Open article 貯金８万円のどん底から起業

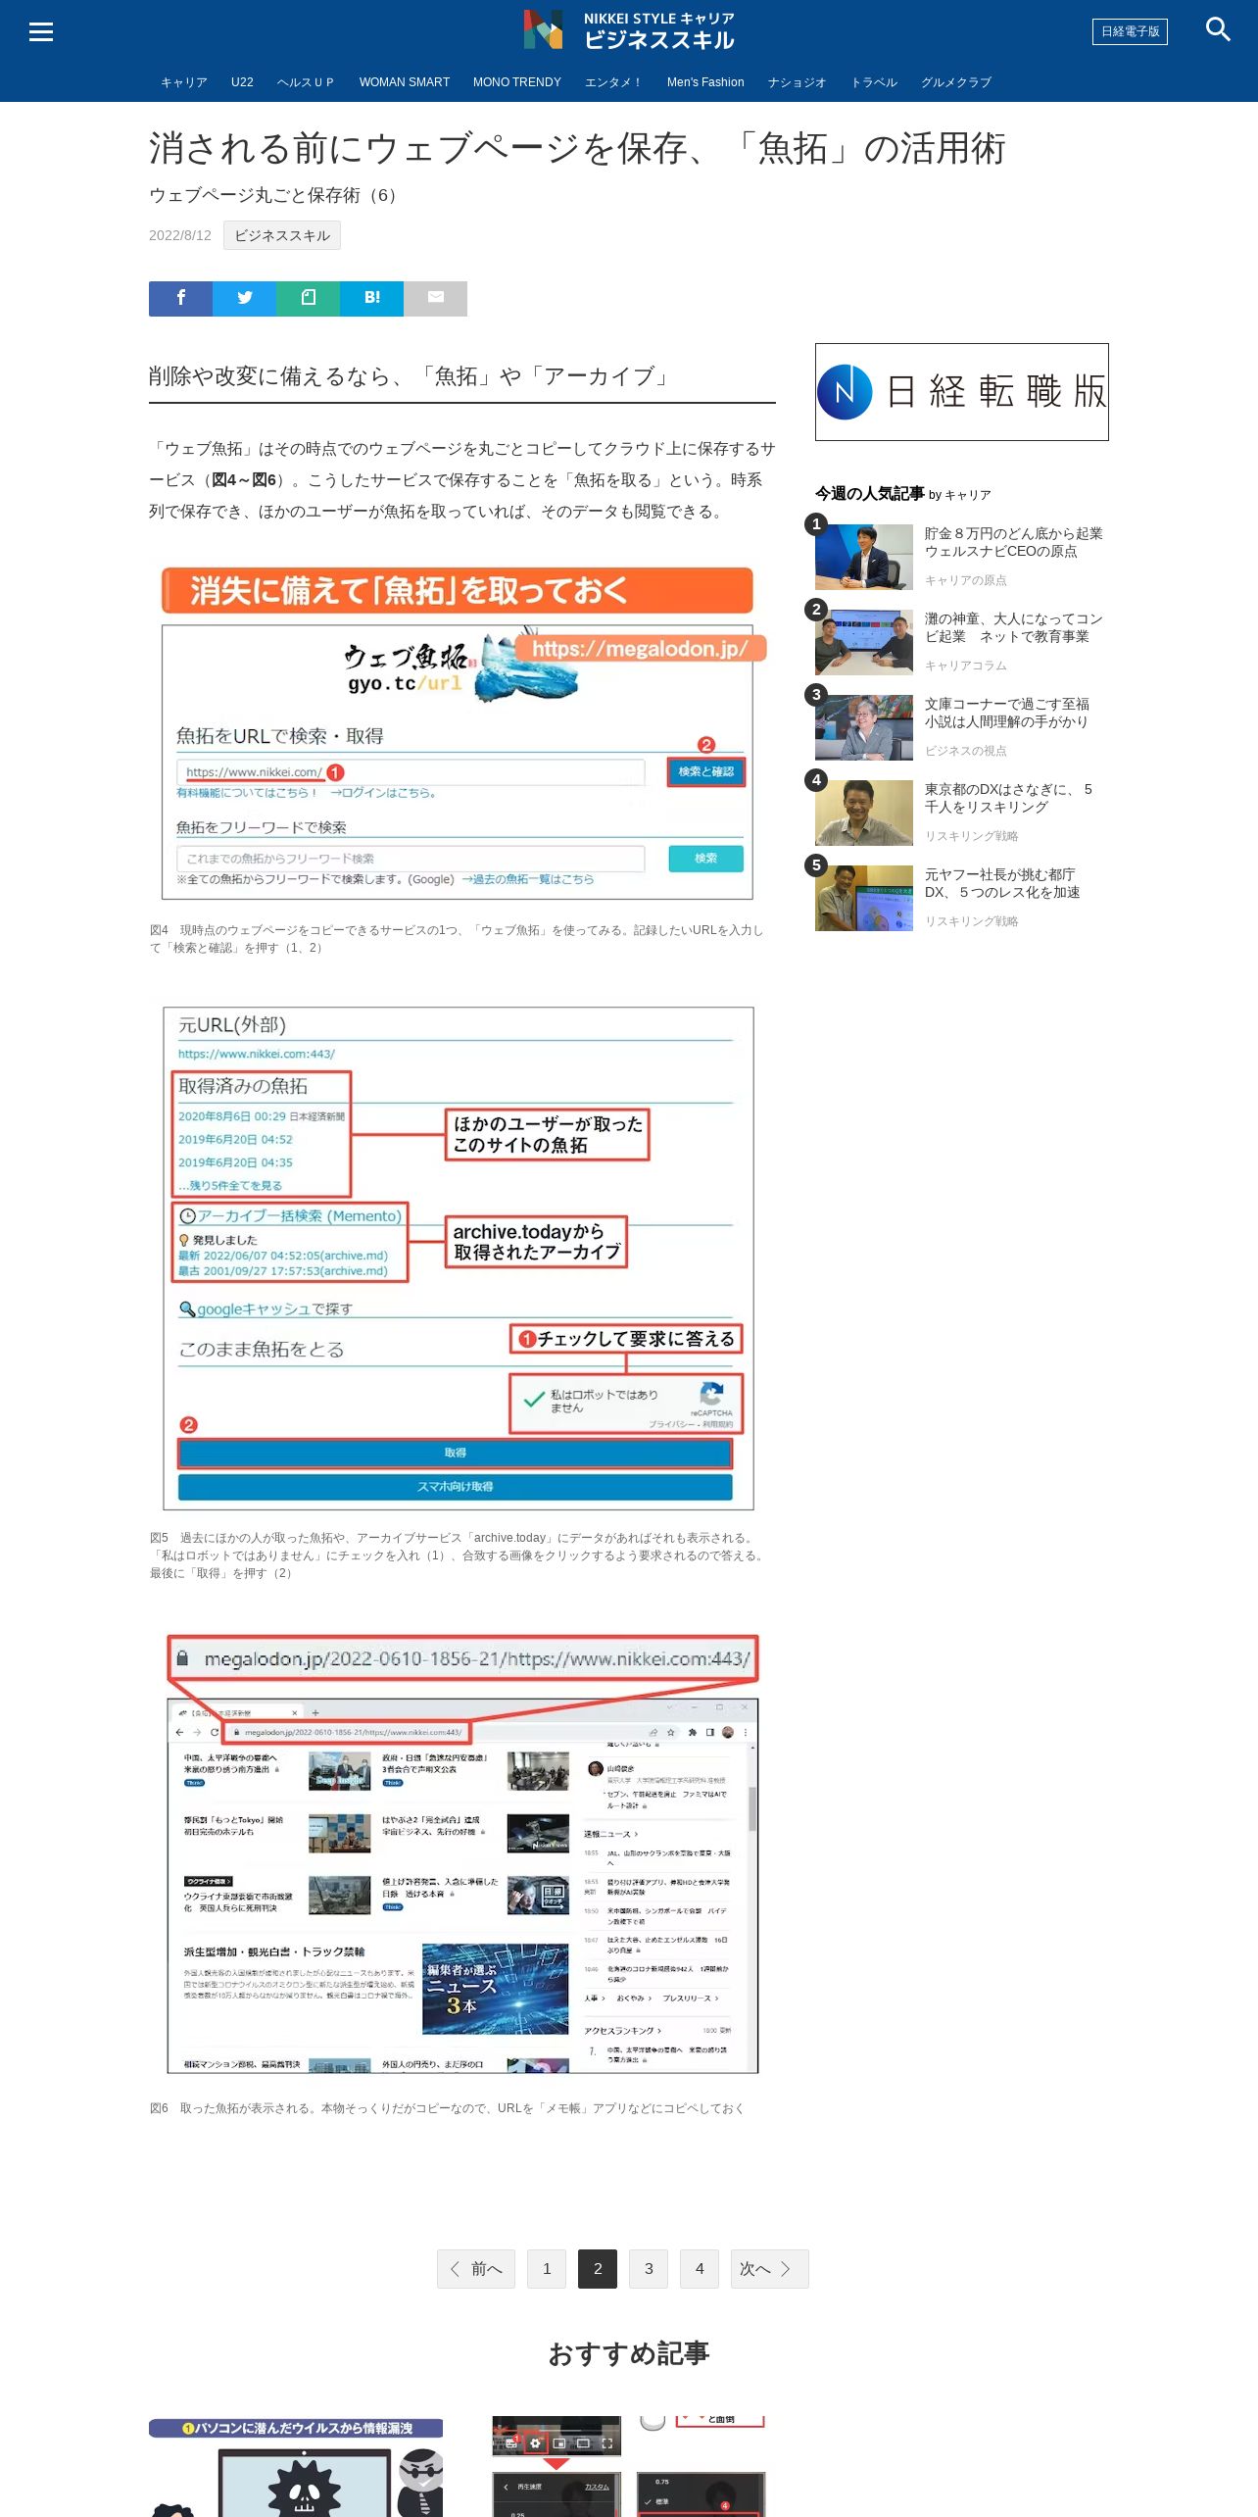1014,542
